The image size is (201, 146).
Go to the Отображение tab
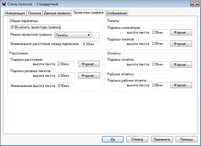117,13
